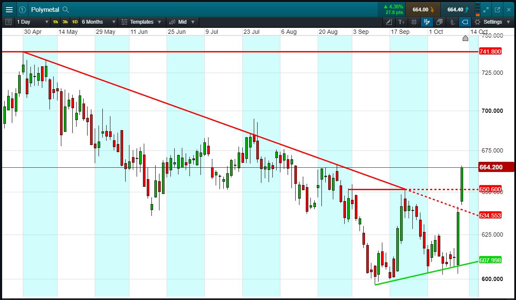Screen dimensions: 516x300
Task: Select the 1D quick interval
Action: tap(74, 22)
